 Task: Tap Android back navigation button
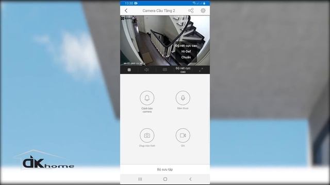point(190,179)
